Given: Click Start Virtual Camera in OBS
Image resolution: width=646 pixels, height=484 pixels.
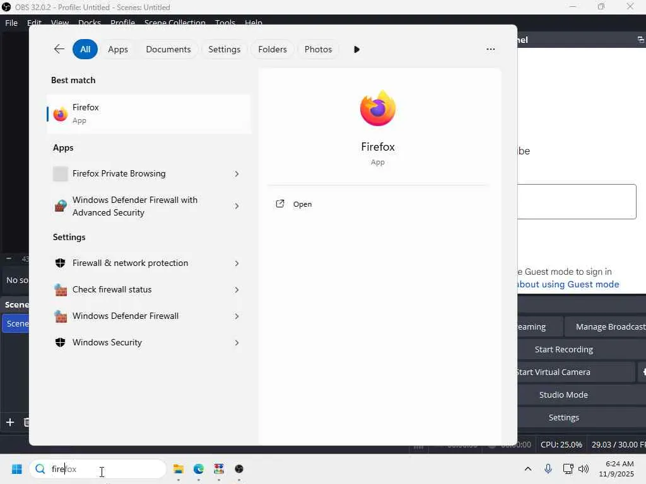Looking at the screenshot, I should point(576,372).
